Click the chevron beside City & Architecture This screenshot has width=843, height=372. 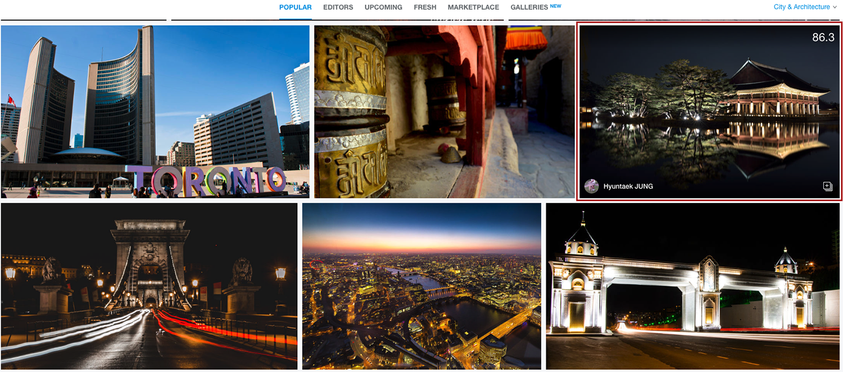pyautogui.click(x=835, y=7)
